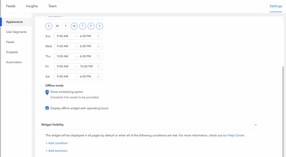Screen dimensions: 286x157
Task: Edit the Sat end time 6:00 PM
Action: point(85,77)
